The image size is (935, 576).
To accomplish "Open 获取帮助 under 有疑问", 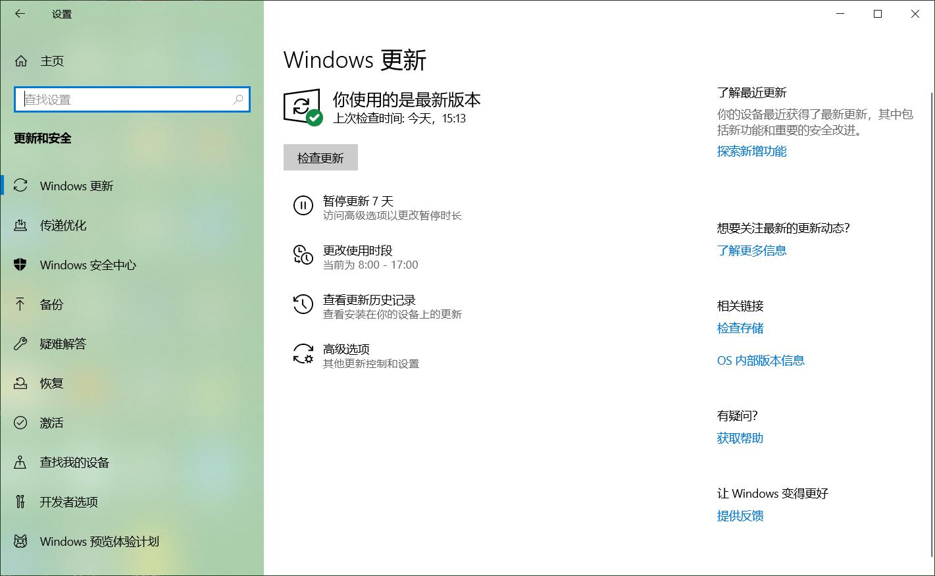I will click(x=739, y=438).
